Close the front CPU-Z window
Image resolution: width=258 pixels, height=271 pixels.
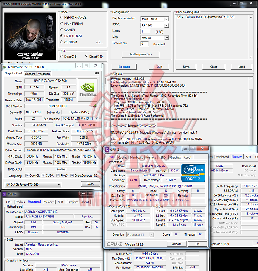[202, 149]
